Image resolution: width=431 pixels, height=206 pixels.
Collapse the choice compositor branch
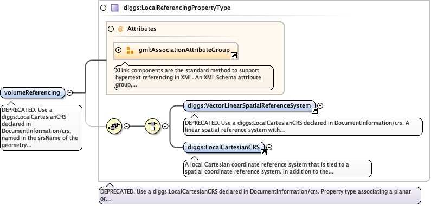[x=165, y=126]
